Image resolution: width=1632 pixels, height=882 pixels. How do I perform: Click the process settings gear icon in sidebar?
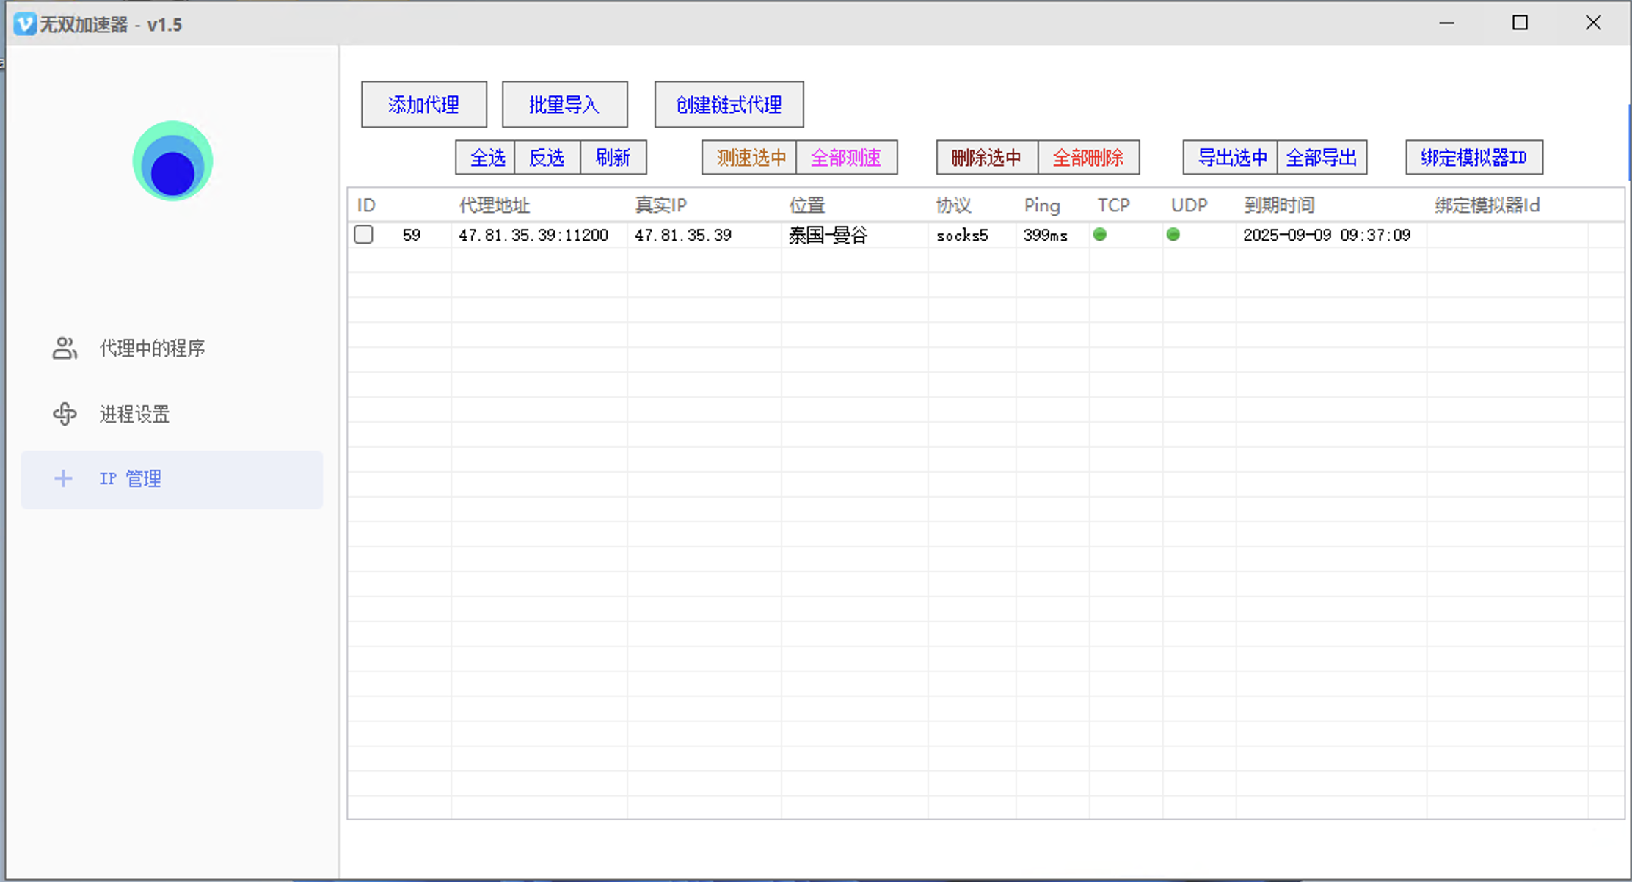point(64,414)
